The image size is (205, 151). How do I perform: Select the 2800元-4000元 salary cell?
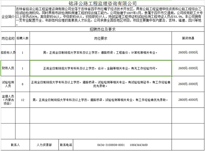click(x=188, y=100)
